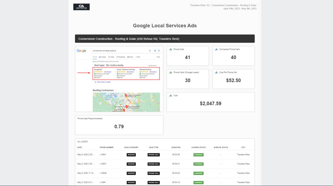Click the total Cost value $2,047.59
This screenshot has height=186, width=333.
click(x=210, y=104)
